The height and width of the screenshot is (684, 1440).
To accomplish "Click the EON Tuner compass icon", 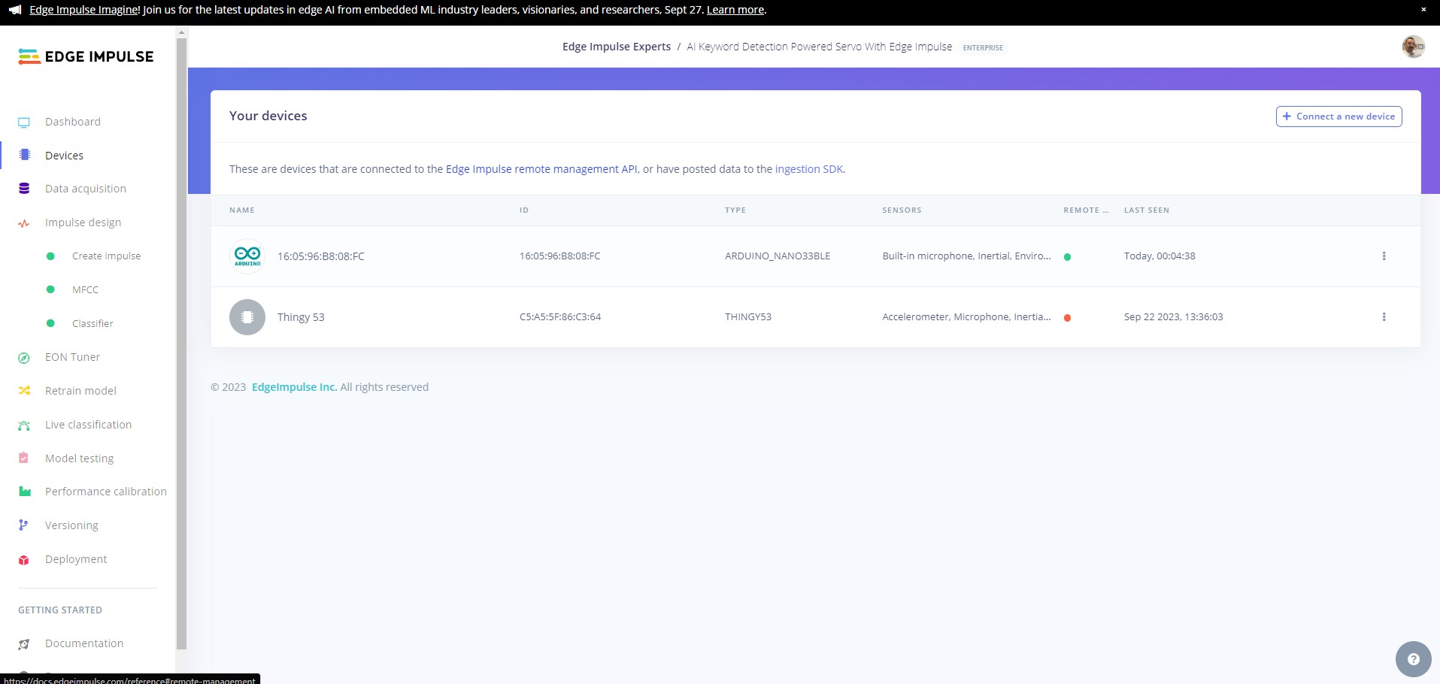I will click(x=24, y=358).
